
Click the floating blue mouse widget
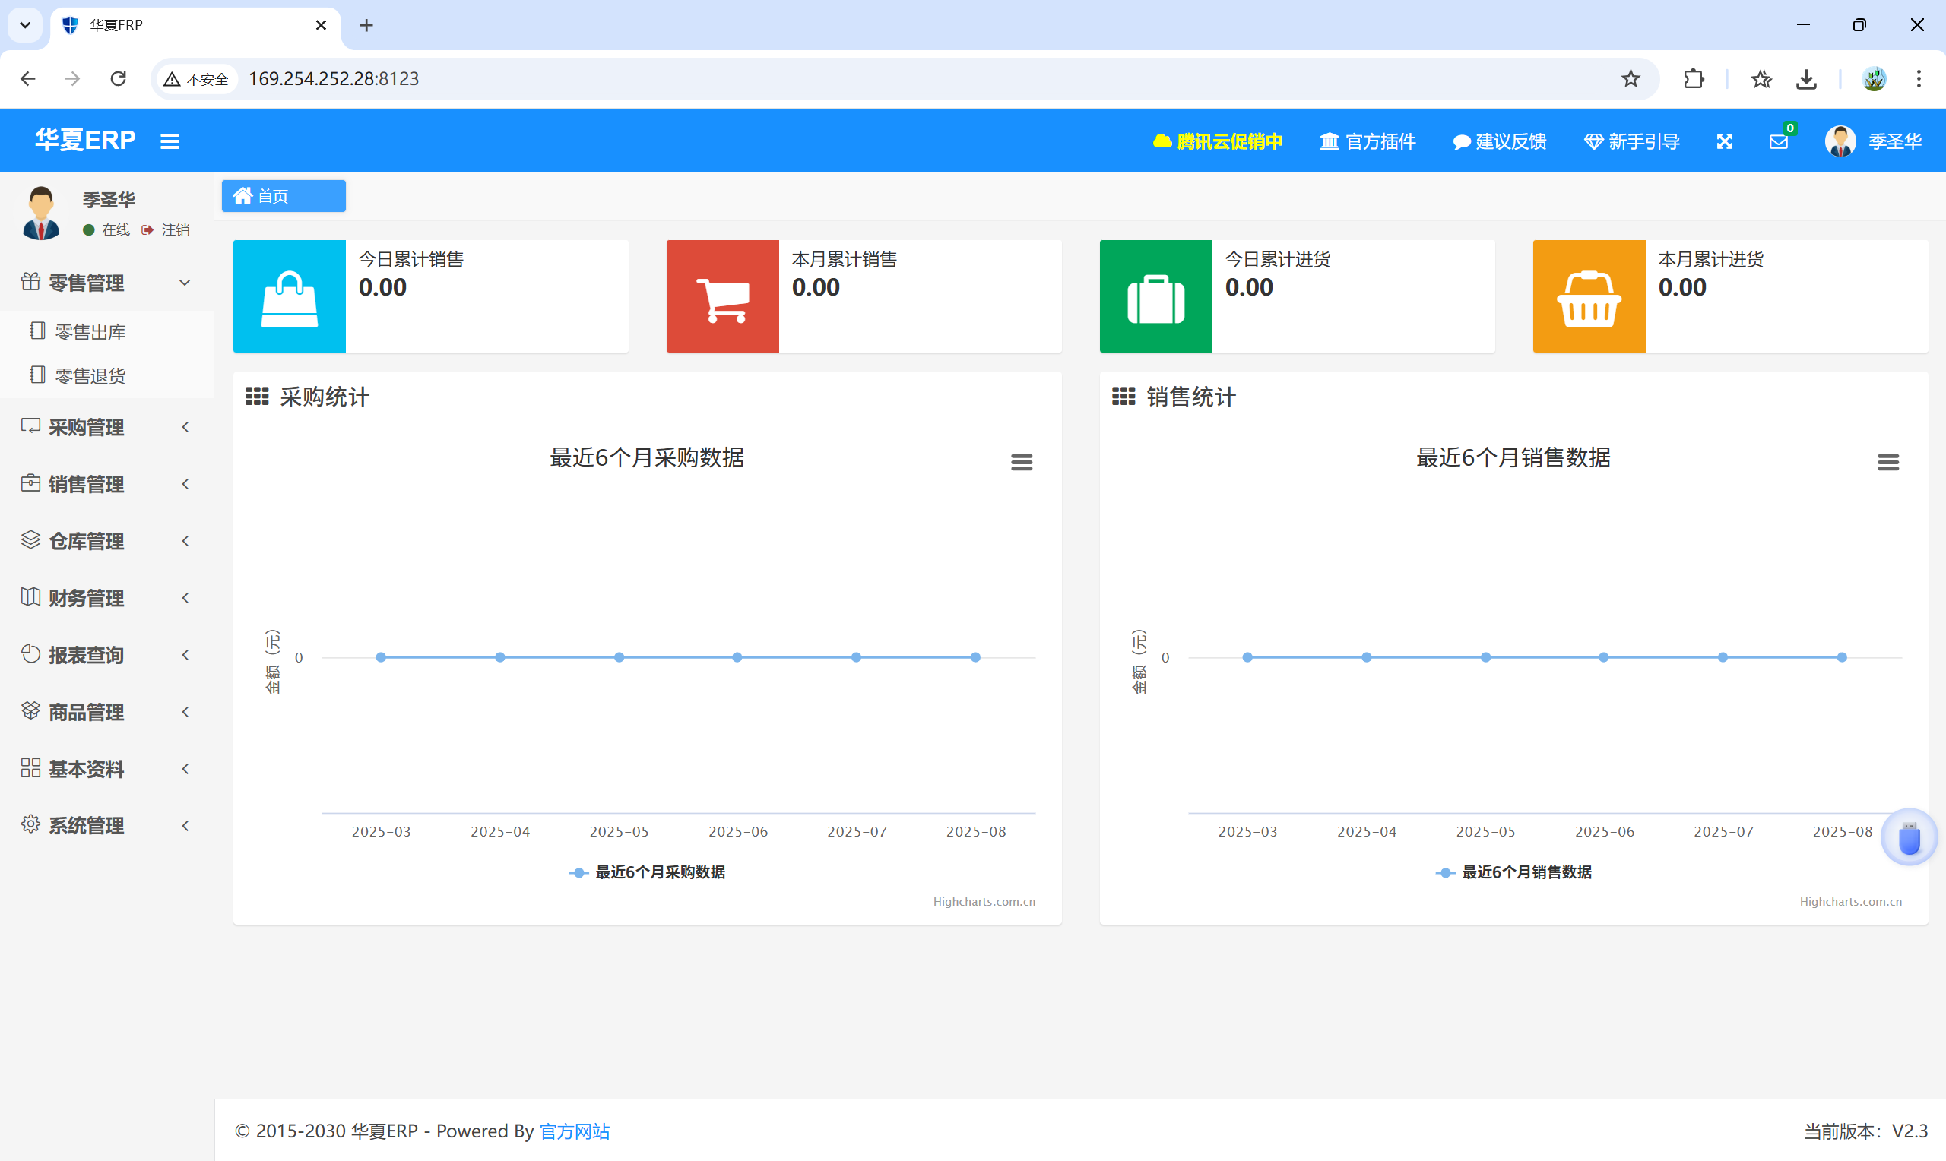point(1910,838)
